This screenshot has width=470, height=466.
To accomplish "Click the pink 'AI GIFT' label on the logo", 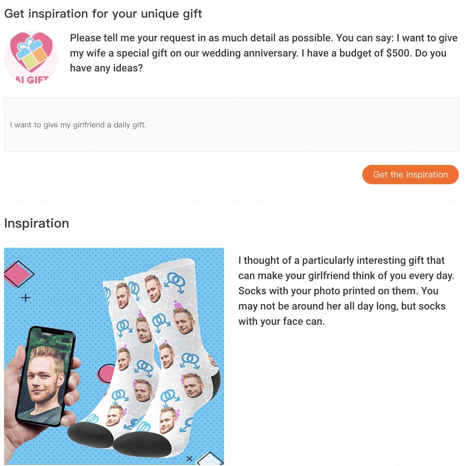I will 32,80.
